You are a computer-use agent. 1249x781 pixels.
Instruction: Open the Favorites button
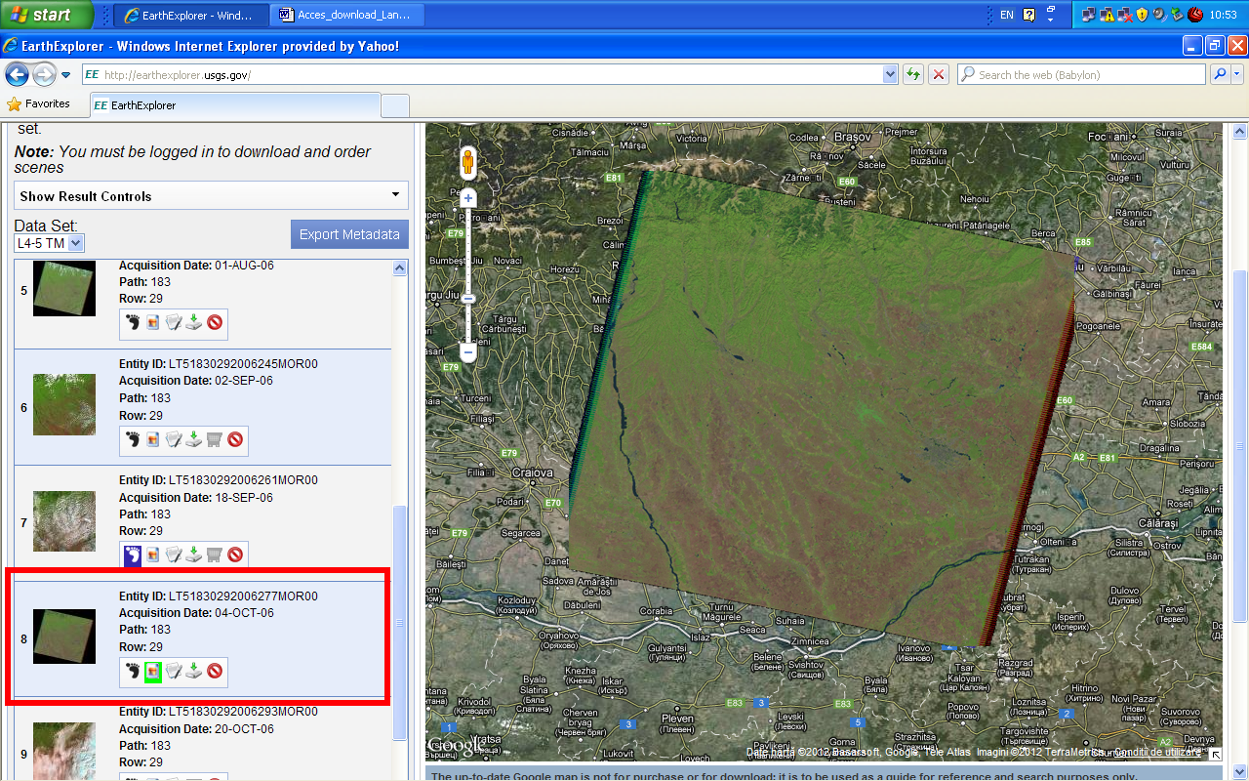(39, 103)
